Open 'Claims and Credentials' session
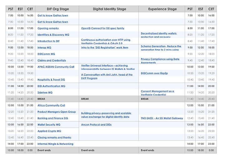The width and height of the screenshot is (225, 159). [x=52, y=60]
